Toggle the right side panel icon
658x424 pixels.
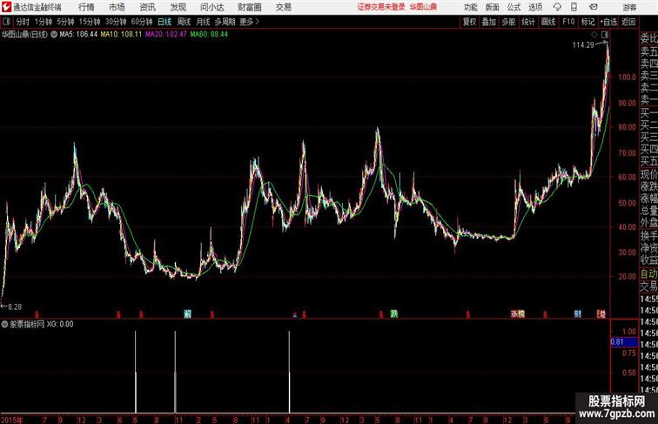(605, 35)
